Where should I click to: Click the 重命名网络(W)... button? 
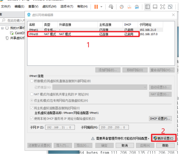point(162,70)
